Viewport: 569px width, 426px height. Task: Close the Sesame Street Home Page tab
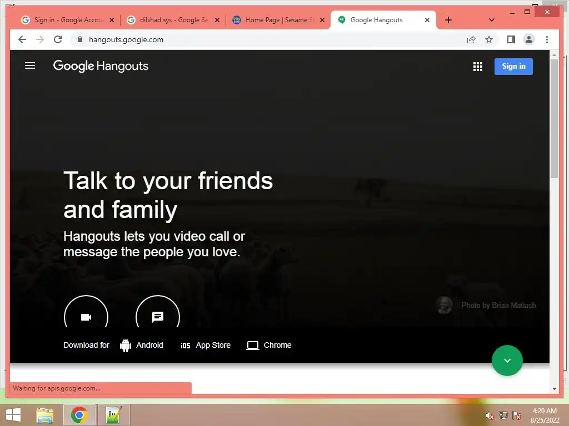pos(322,20)
